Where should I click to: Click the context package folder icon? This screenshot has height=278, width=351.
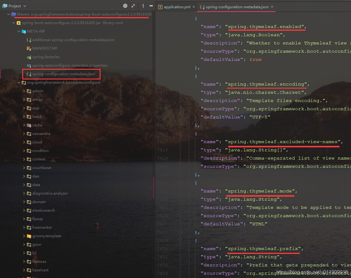pos(29,159)
